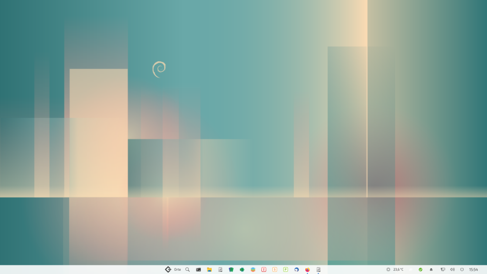
Task: Open the stacked layers app icon
Action: click(253, 269)
